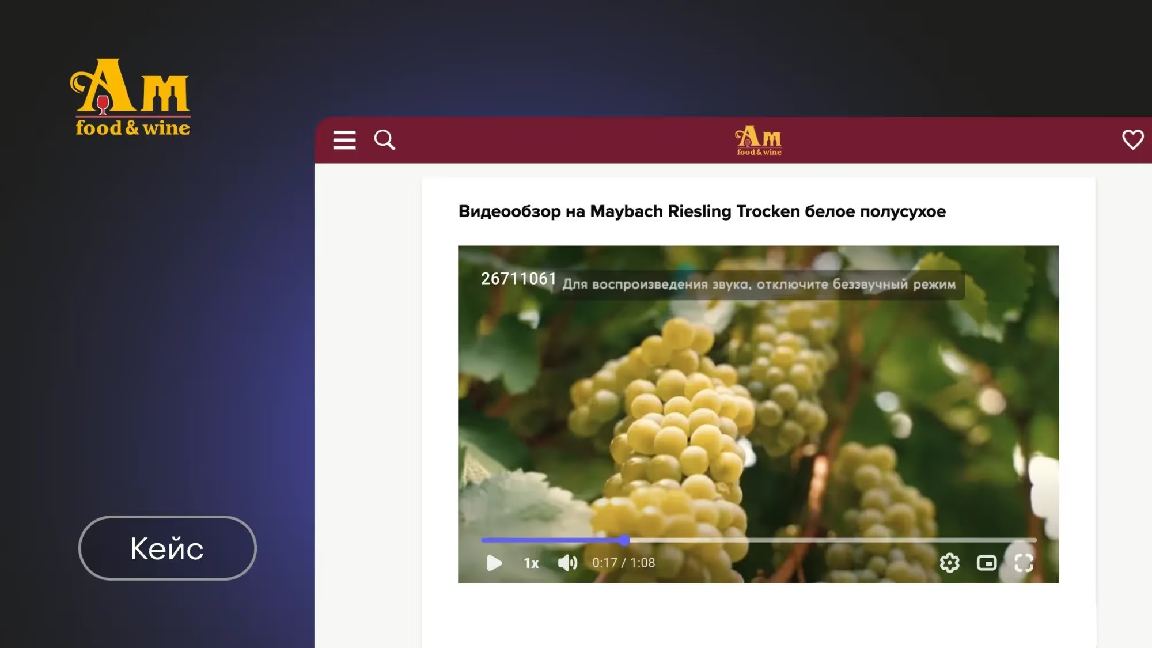
Task: Click the video progress bar handle
Action: tap(624, 540)
